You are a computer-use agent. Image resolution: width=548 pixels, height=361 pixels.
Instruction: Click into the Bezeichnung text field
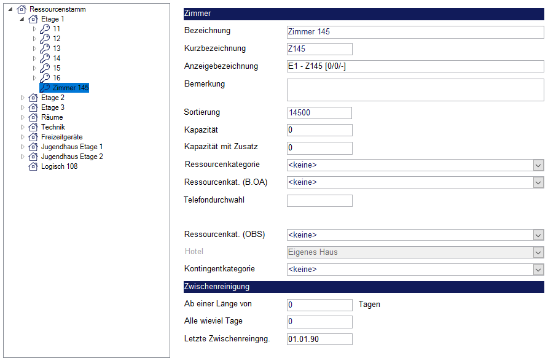(x=415, y=32)
